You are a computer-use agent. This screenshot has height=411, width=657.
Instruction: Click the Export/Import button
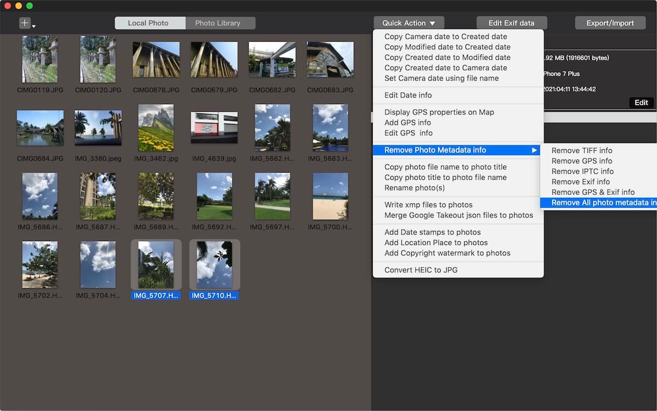(610, 23)
